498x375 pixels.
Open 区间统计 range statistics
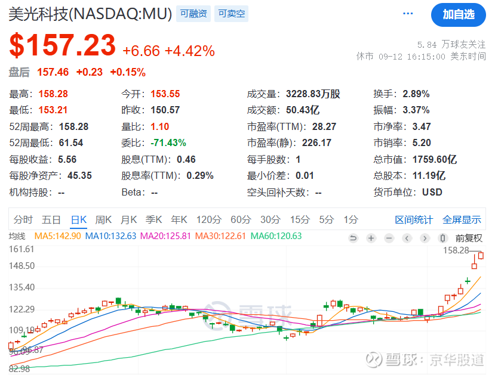pyautogui.click(x=414, y=219)
